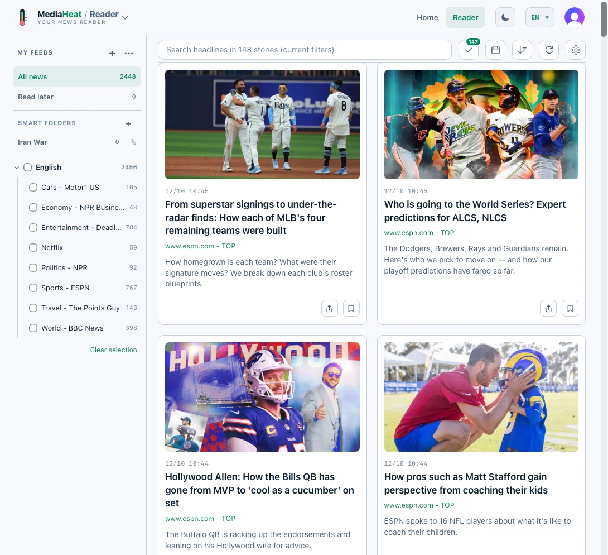Image resolution: width=608 pixels, height=555 pixels.
Task: Click the search headlines input field
Action: click(x=305, y=50)
